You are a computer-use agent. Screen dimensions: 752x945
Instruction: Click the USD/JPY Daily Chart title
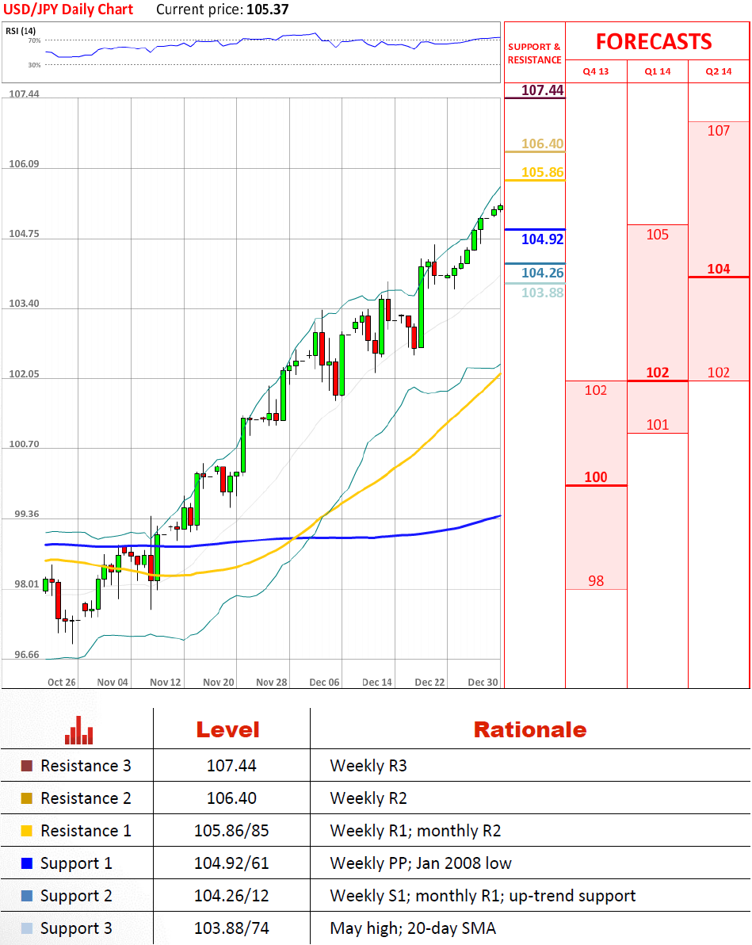point(67,10)
